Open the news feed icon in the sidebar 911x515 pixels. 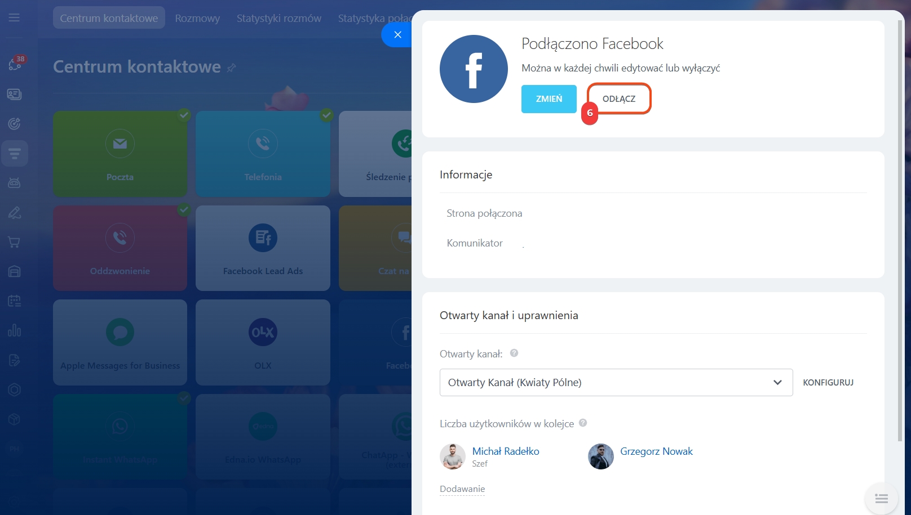click(14, 94)
